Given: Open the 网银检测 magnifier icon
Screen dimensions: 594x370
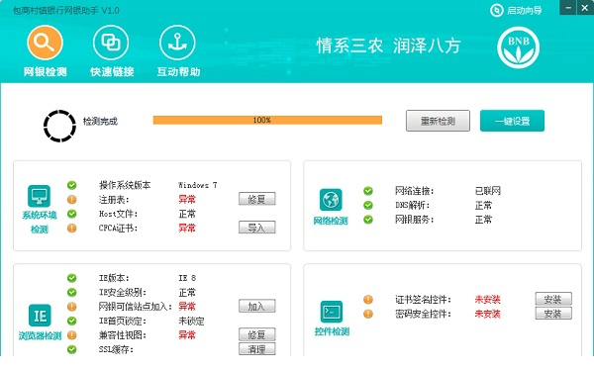Looking at the screenshot, I should (45, 43).
